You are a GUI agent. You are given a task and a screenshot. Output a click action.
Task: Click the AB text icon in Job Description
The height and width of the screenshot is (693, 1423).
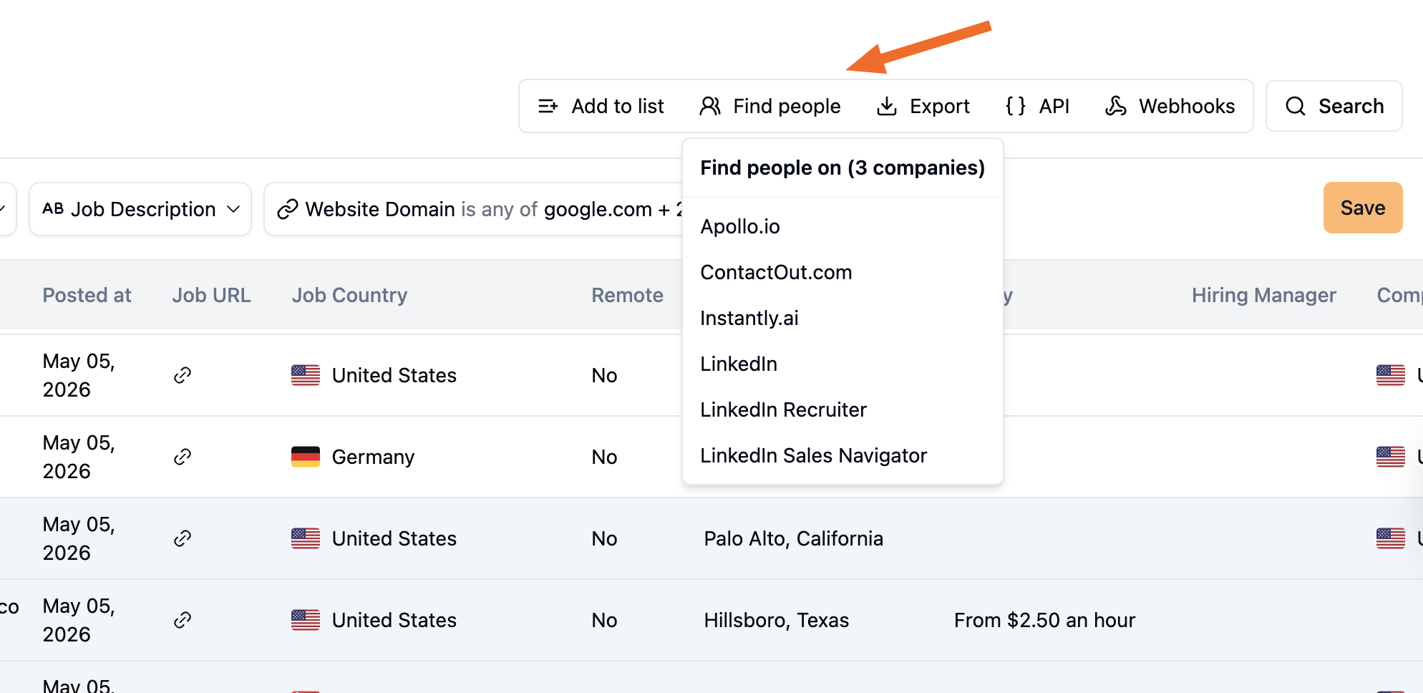(x=53, y=208)
